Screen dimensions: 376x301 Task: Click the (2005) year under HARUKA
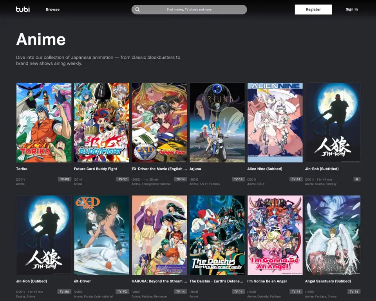(x=136, y=292)
